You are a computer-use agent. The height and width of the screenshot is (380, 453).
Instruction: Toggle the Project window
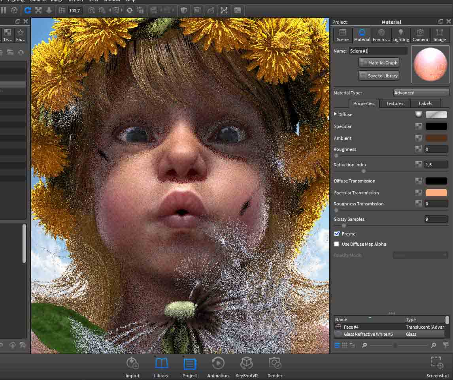tap(189, 367)
